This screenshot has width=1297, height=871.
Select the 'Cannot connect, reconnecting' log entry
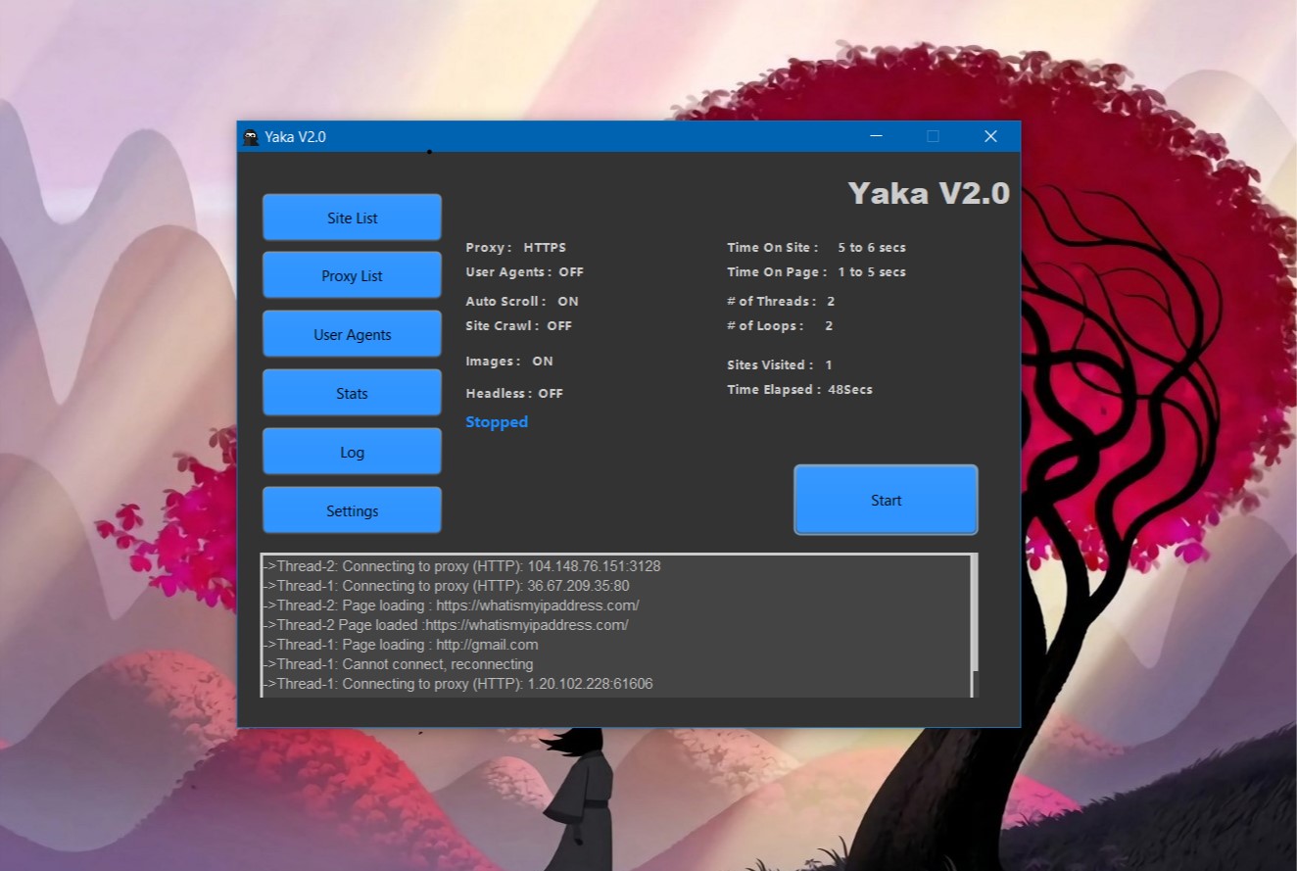[399, 664]
